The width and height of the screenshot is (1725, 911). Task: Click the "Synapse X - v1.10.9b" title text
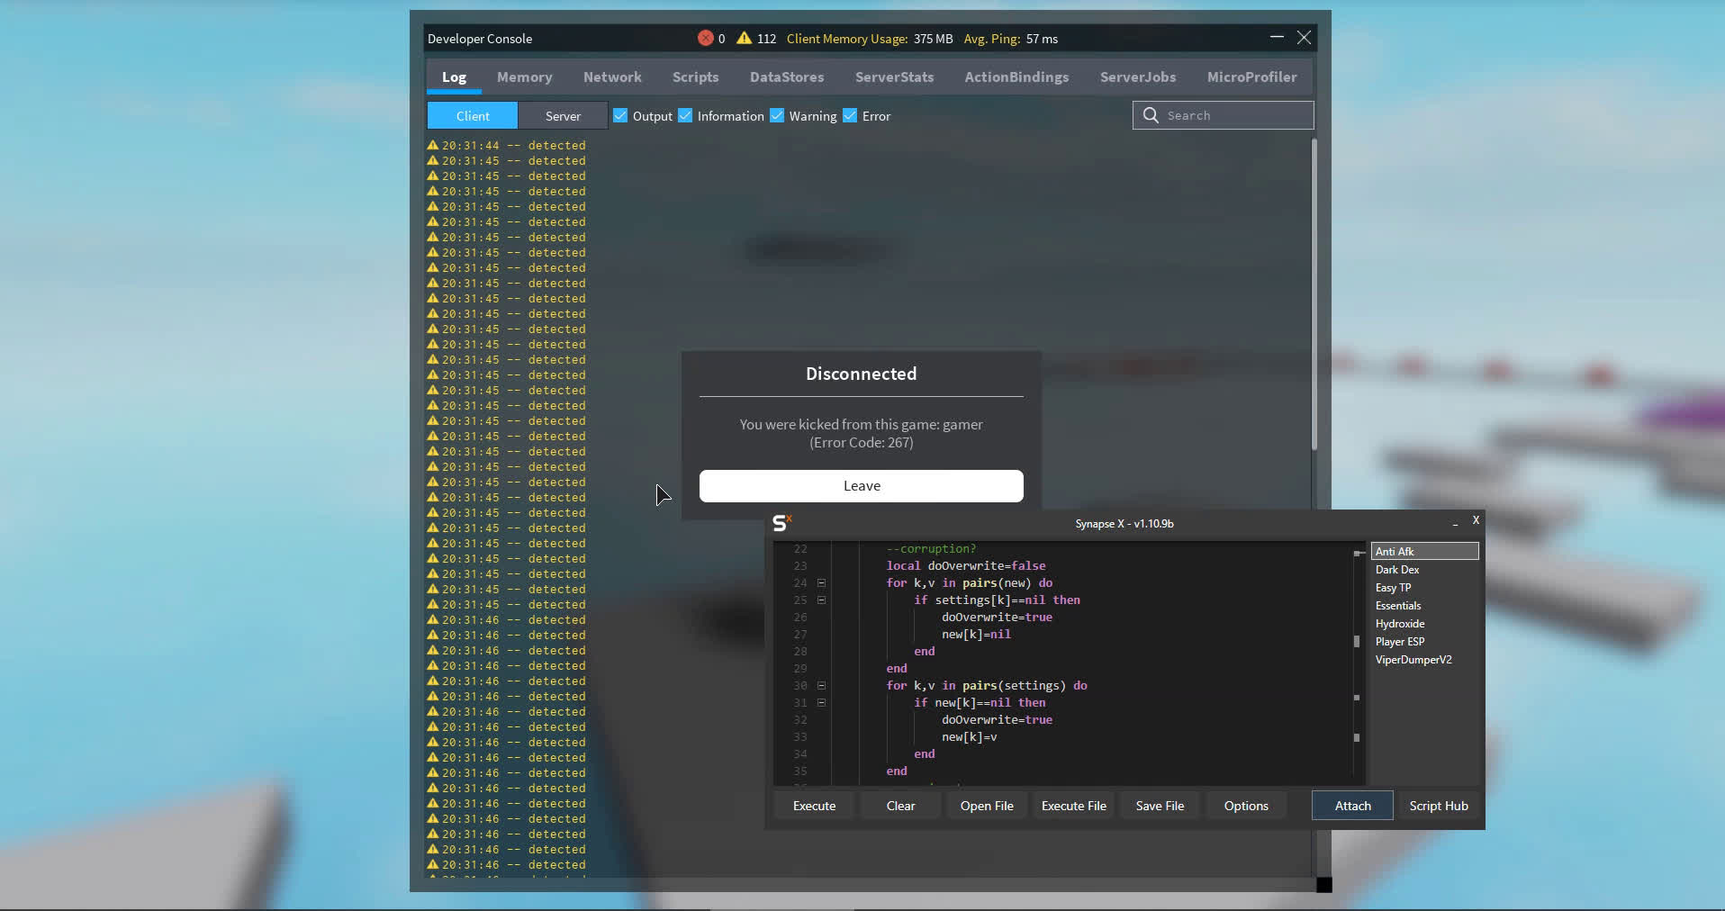pyautogui.click(x=1124, y=524)
